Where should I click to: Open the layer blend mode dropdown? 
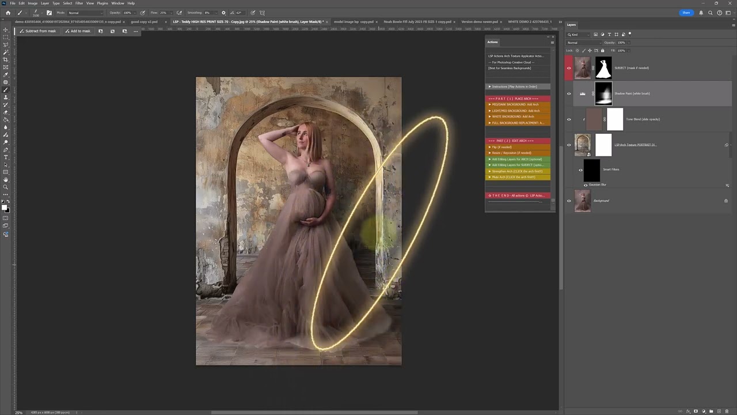[583, 43]
